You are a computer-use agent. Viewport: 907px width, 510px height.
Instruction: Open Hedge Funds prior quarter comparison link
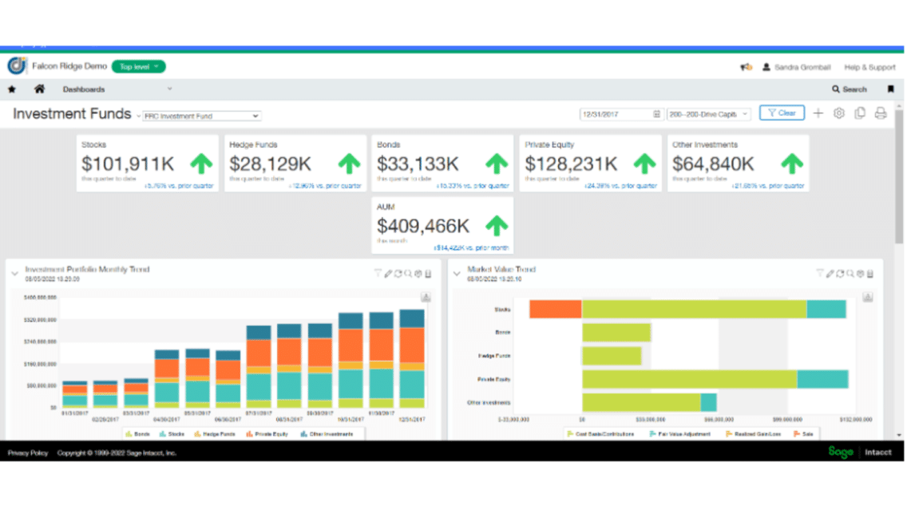pyautogui.click(x=324, y=186)
